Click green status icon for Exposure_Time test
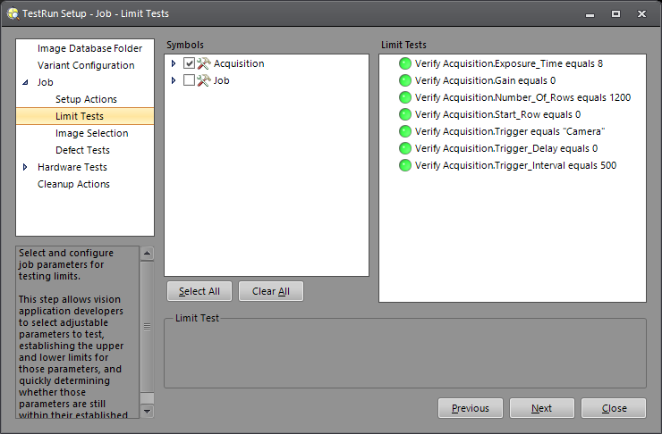This screenshot has width=662, height=434. click(x=405, y=63)
